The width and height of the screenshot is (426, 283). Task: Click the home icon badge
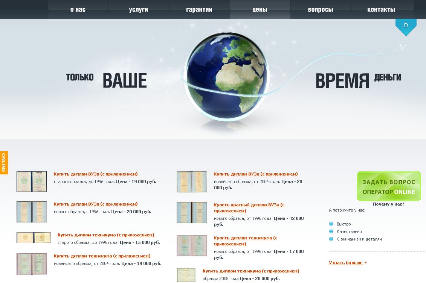pyautogui.click(x=406, y=27)
